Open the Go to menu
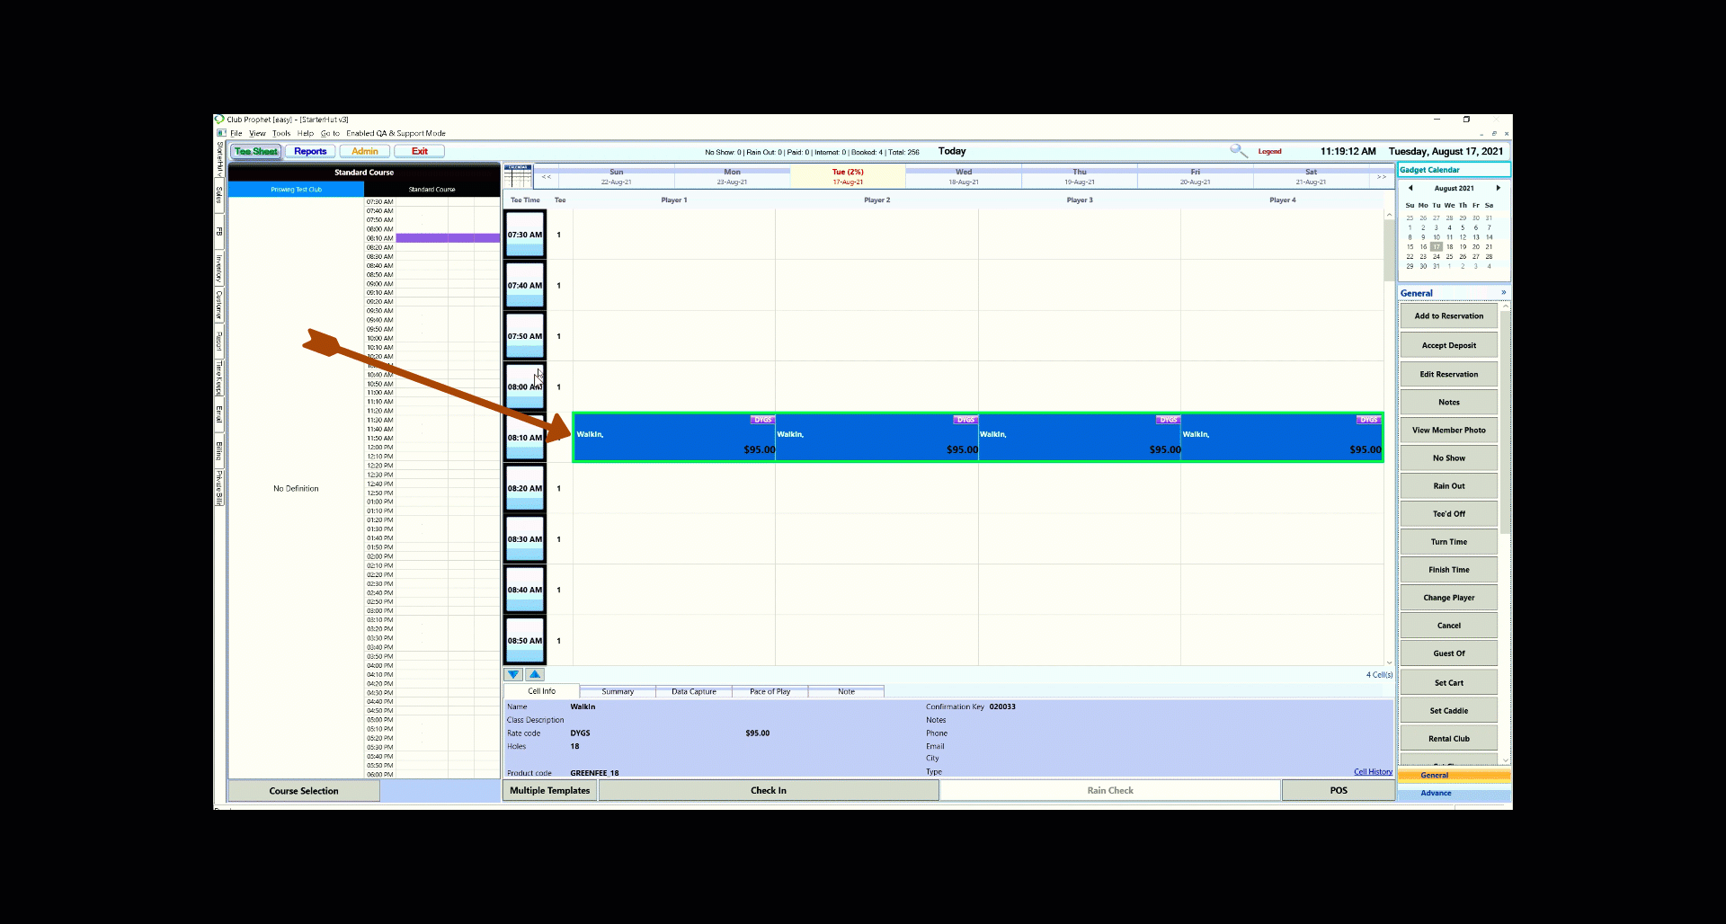 point(330,133)
